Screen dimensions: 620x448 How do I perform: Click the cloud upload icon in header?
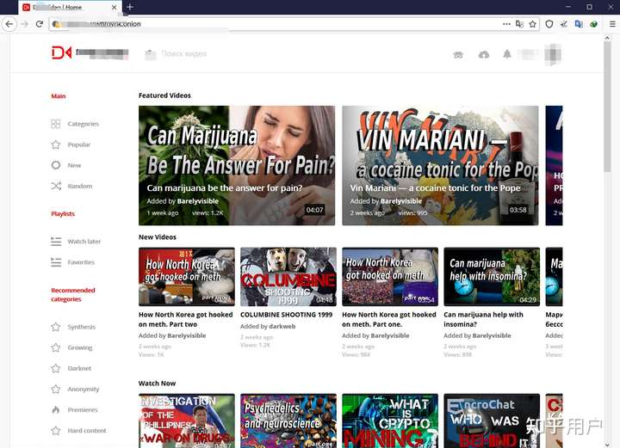point(484,54)
